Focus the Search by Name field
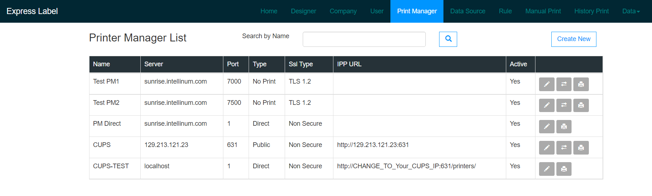 pyautogui.click(x=364, y=39)
